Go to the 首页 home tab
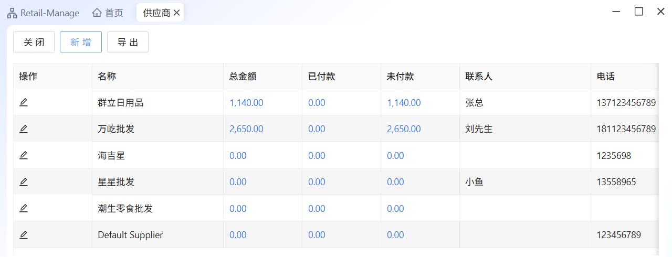This screenshot has width=672, height=257. [x=108, y=13]
